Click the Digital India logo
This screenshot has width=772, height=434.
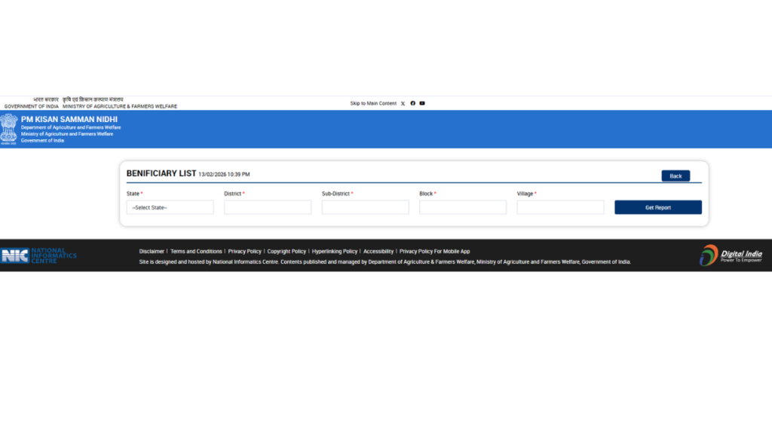pos(731,255)
